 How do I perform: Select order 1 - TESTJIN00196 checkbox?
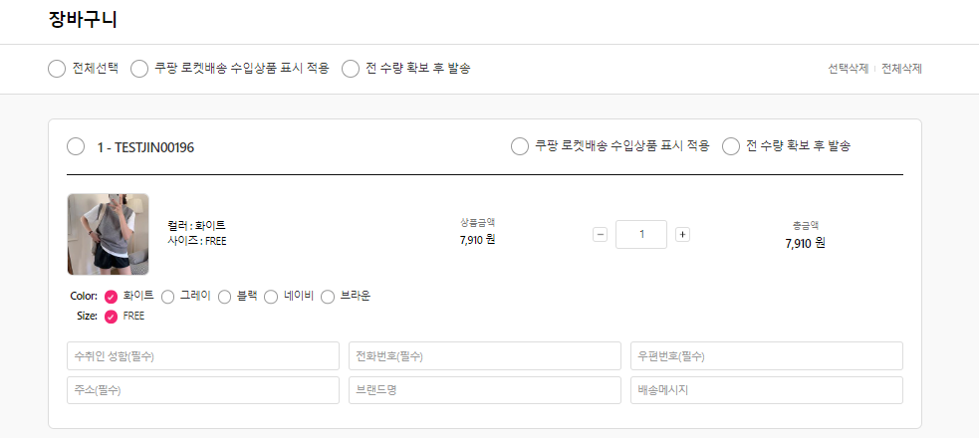(x=76, y=147)
